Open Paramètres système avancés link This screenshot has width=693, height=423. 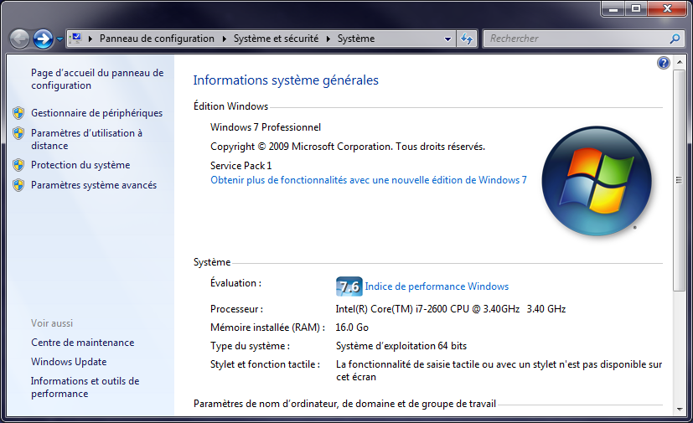pos(94,185)
